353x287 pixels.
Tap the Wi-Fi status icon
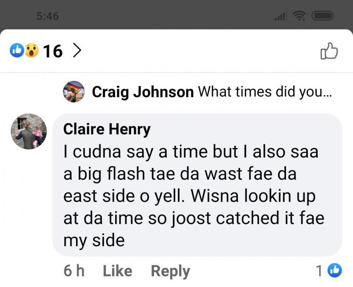click(x=299, y=16)
